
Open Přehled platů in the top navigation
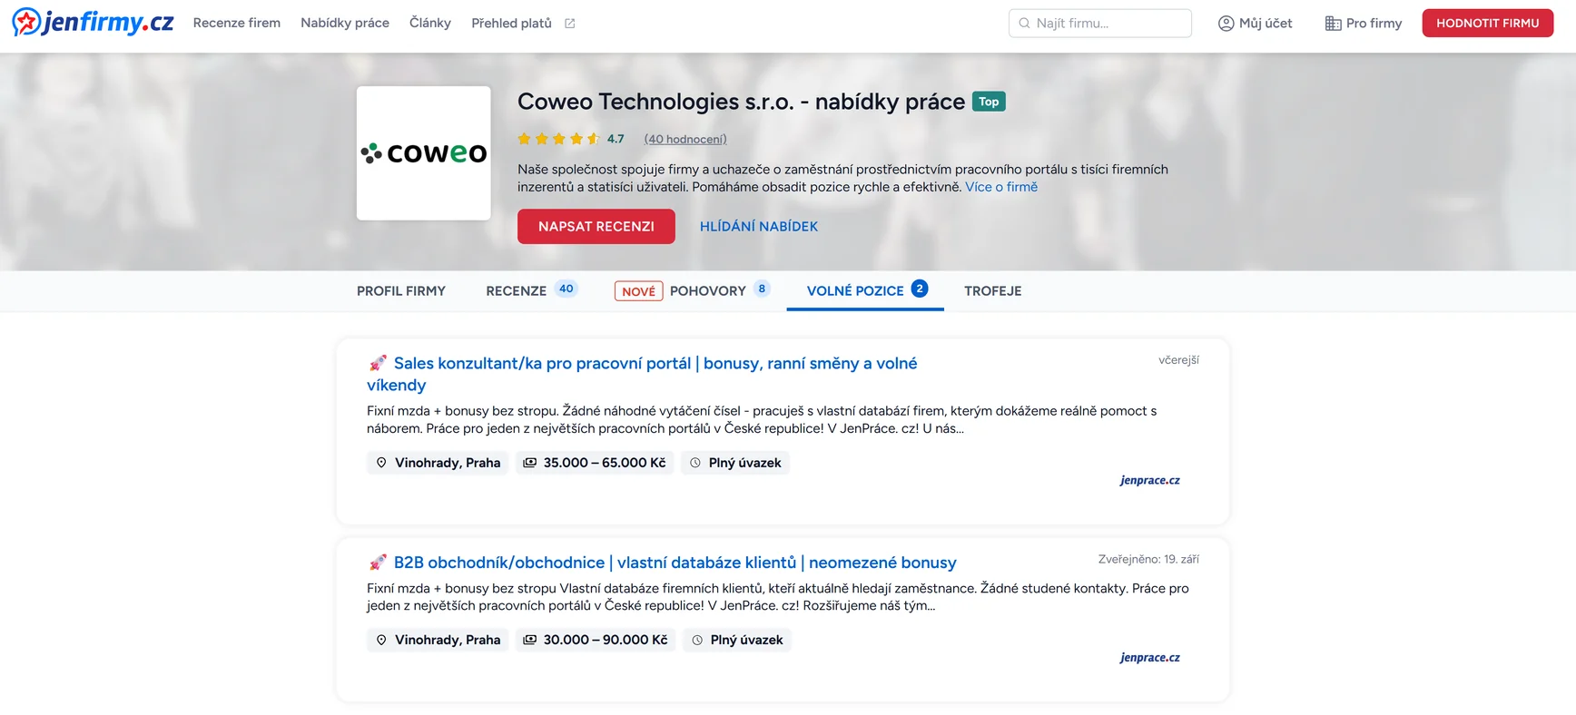[511, 23]
